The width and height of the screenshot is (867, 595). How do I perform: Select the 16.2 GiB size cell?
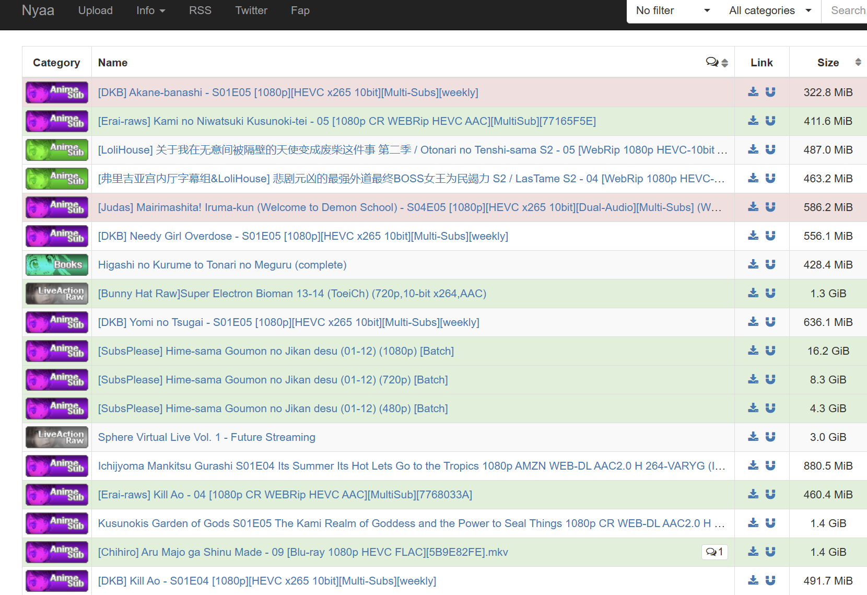pyautogui.click(x=828, y=351)
